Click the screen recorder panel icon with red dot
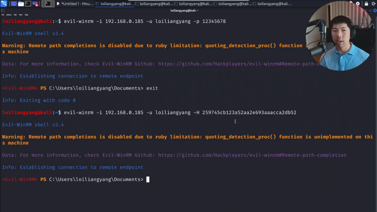 pos(35,4)
